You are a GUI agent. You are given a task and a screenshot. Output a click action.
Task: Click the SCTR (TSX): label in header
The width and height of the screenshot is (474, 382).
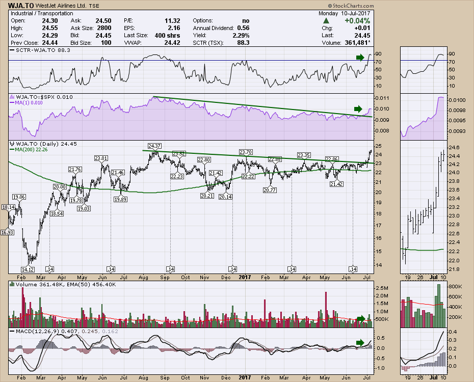[208, 43]
